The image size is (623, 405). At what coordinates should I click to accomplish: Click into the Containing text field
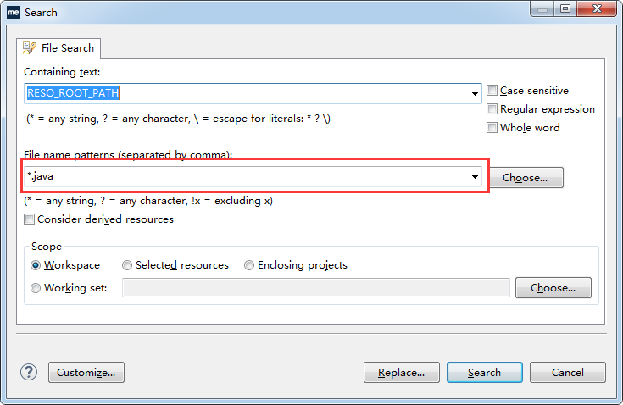coord(253,94)
